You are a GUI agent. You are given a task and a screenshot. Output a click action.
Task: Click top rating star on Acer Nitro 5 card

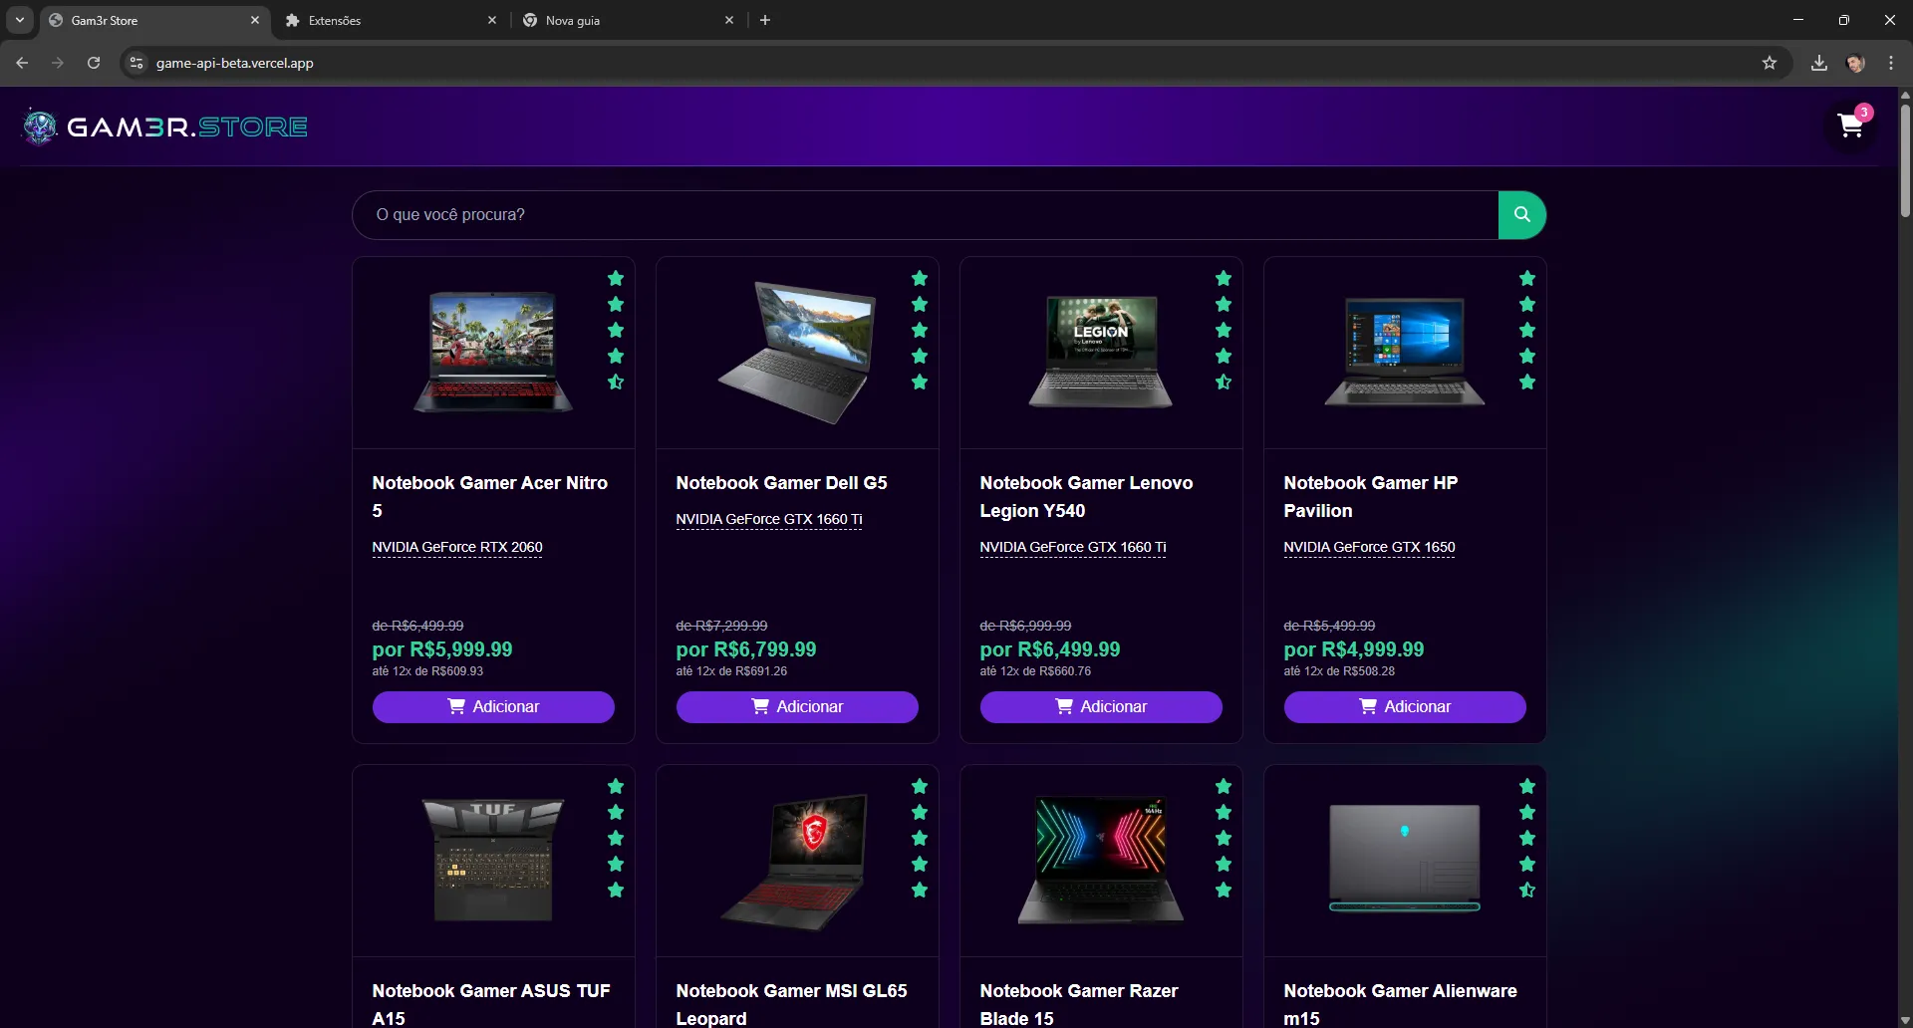click(616, 278)
